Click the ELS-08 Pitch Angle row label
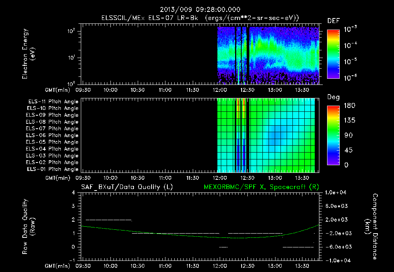The width and height of the screenshot is (394, 272). point(52,122)
